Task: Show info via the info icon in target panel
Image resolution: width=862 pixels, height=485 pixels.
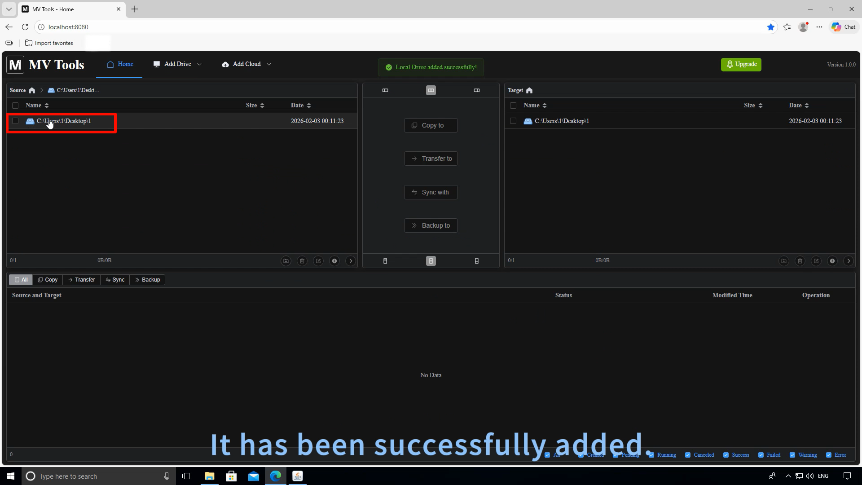Action: pos(832,260)
